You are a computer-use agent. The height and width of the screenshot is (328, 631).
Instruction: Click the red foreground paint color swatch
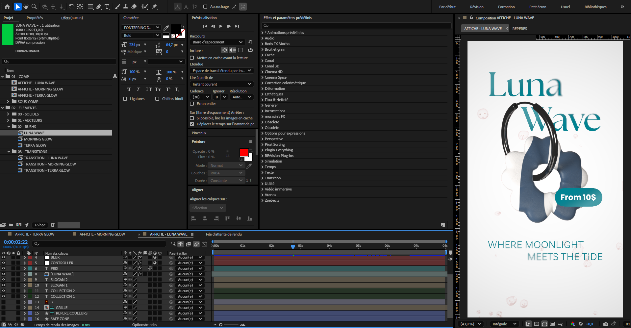click(244, 153)
